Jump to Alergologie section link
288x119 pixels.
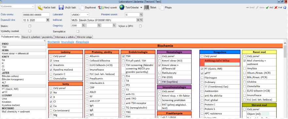pyautogui.click(x=82, y=42)
